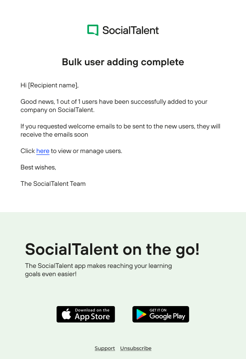Open the "here" link to manage users
The image size is (246, 359).
(43, 151)
